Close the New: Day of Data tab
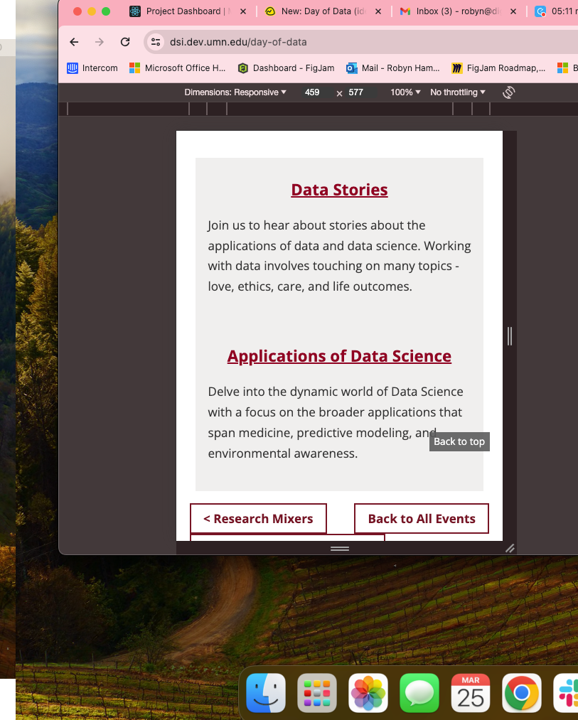 coord(377,11)
